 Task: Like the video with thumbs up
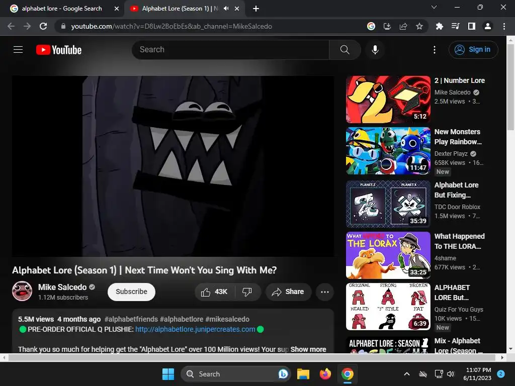pos(215,292)
